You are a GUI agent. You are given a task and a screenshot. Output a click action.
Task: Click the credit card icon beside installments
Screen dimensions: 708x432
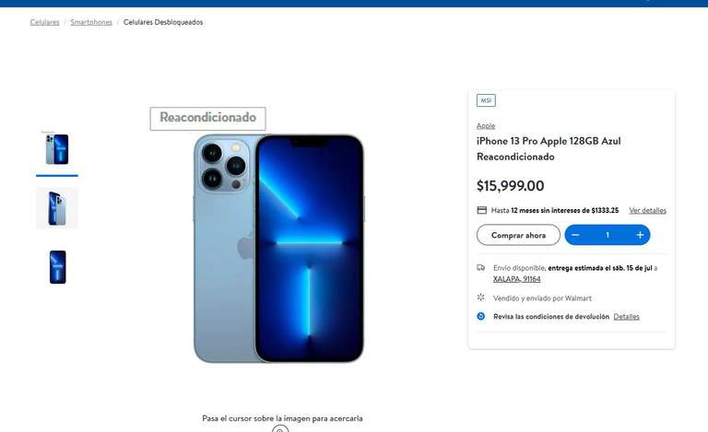click(x=482, y=210)
